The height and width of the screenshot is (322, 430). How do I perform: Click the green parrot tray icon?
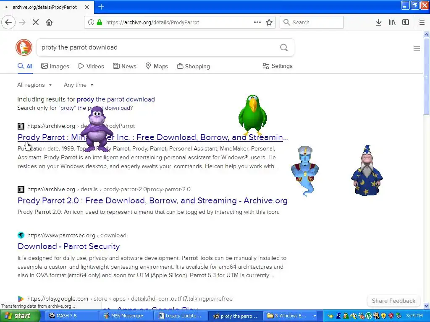coord(346,316)
